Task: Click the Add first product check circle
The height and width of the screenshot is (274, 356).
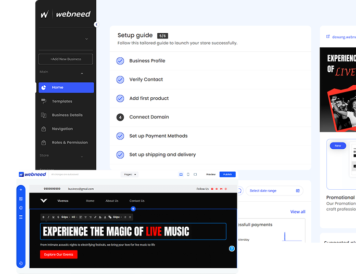Action: [120, 98]
